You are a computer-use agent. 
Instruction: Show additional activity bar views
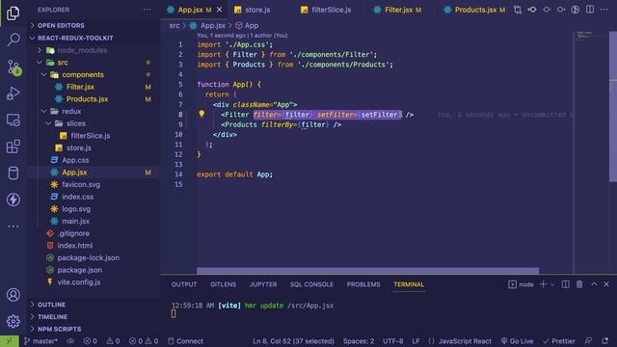pyautogui.click(x=13, y=227)
